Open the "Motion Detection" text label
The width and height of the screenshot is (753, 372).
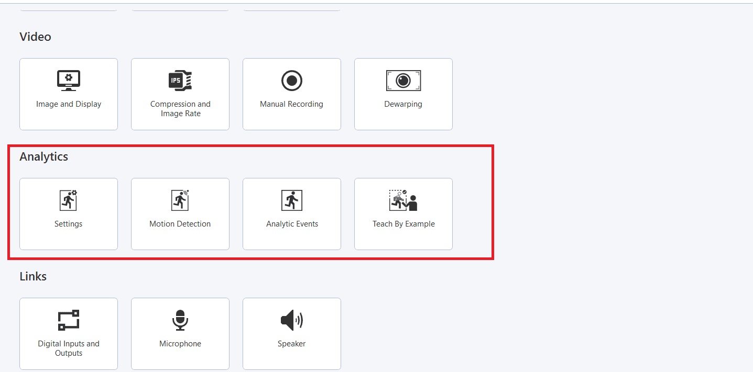click(x=180, y=224)
